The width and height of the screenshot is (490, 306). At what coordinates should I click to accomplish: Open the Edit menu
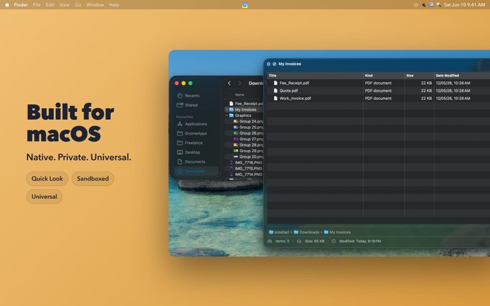coord(50,5)
